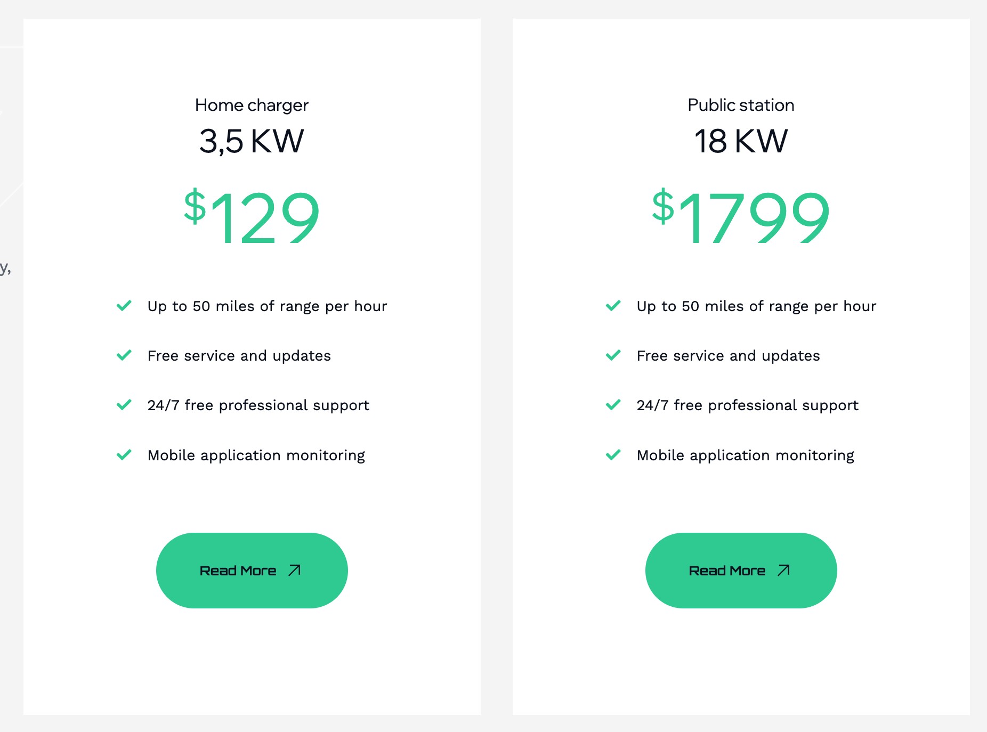Click the arrow icon in Public station Read More

[784, 571]
